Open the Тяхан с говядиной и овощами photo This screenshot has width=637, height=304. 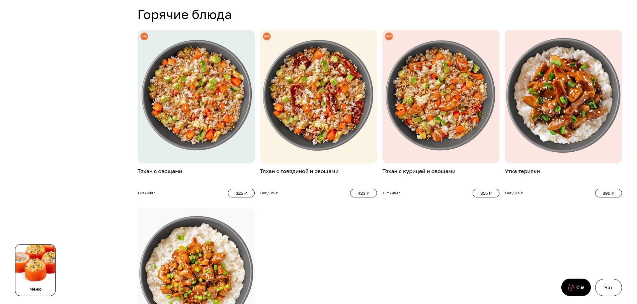pos(318,97)
